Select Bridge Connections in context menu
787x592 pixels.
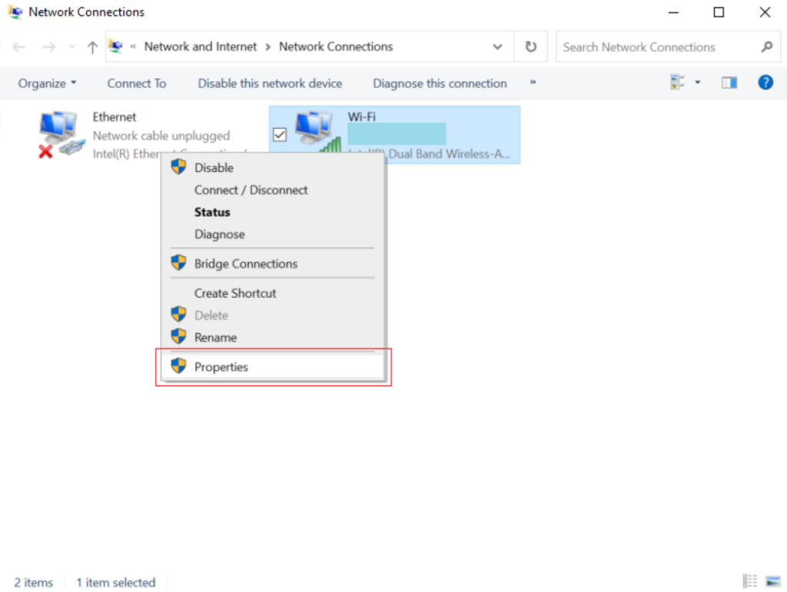click(245, 263)
